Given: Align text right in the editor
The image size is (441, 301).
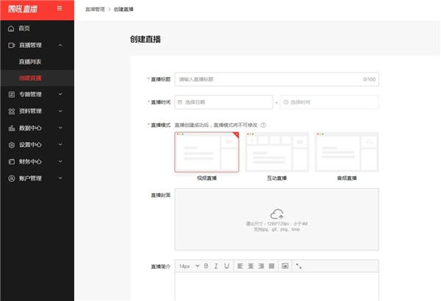Looking at the screenshot, I should pyautogui.click(x=261, y=266).
